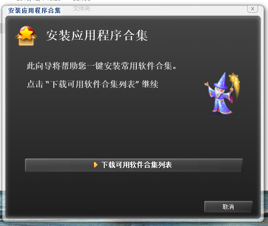Click the yellow star on the box icon
The height and width of the screenshot is (226, 268).
point(26,33)
